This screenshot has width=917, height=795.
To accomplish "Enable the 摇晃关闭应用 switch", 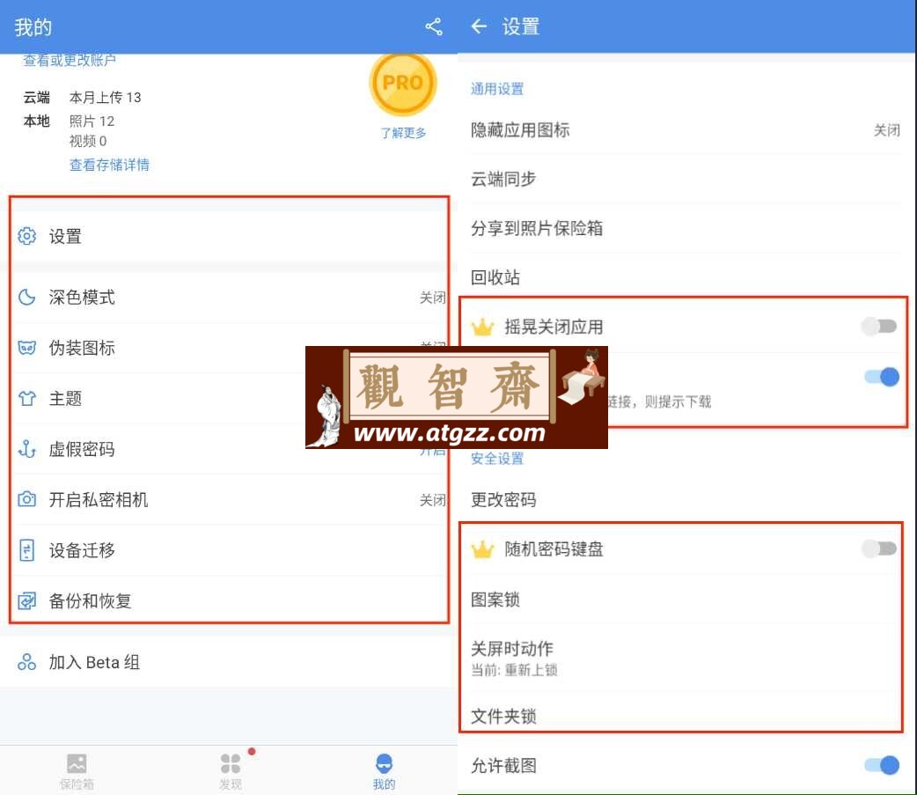I will point(879,326).
